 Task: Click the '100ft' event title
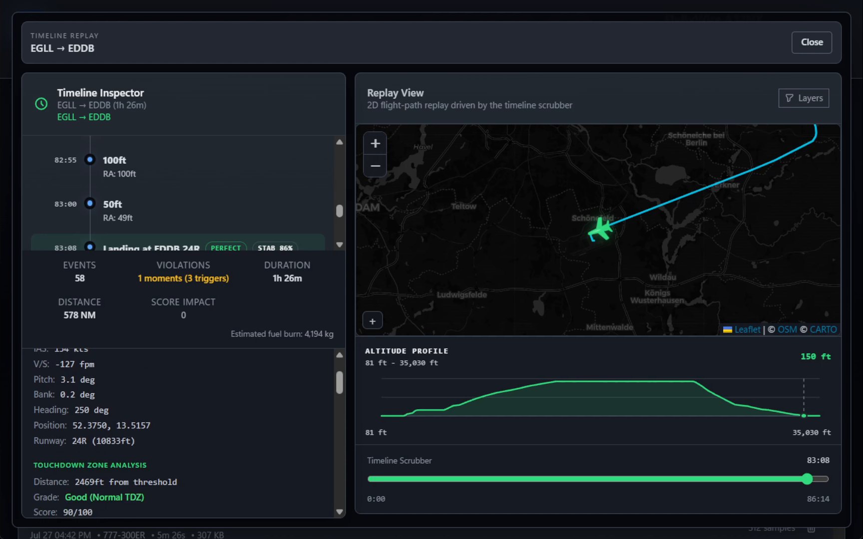114,160
